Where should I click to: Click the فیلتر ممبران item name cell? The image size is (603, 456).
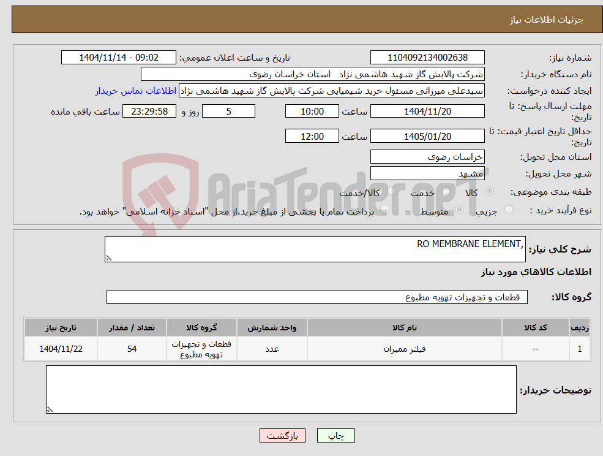(x=404, y=349)
